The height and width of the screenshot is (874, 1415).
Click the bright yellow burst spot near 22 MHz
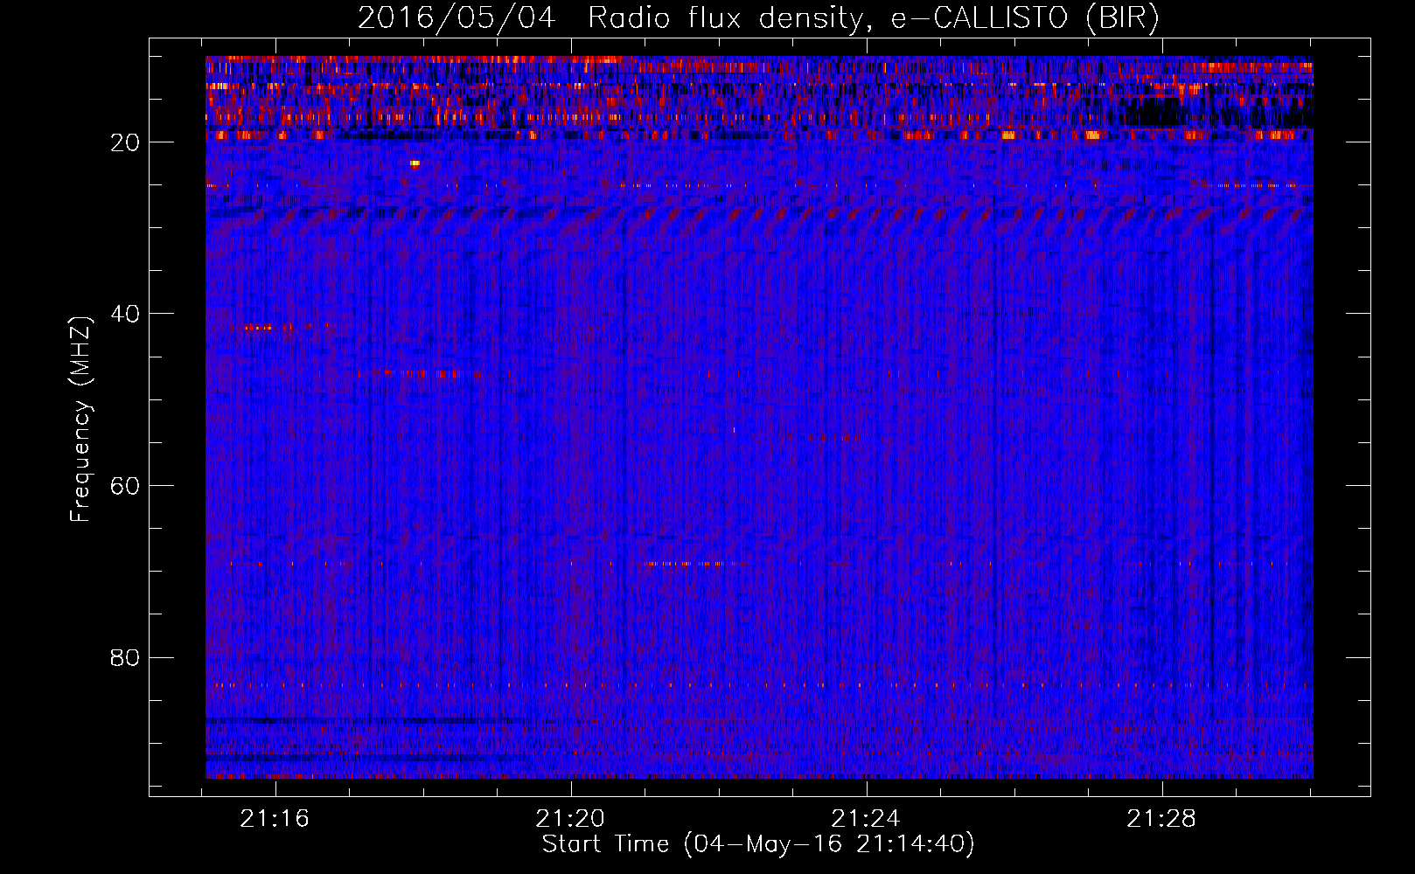(415, 163)
